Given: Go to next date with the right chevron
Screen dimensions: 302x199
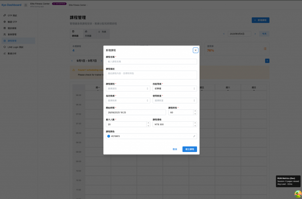Looking at the screenshot, I should (x=255, y=34).
